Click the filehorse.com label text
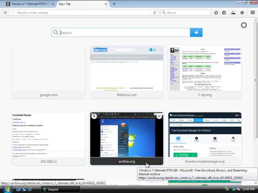The height and width of the screenshot is (193, 258). (126, 95)
